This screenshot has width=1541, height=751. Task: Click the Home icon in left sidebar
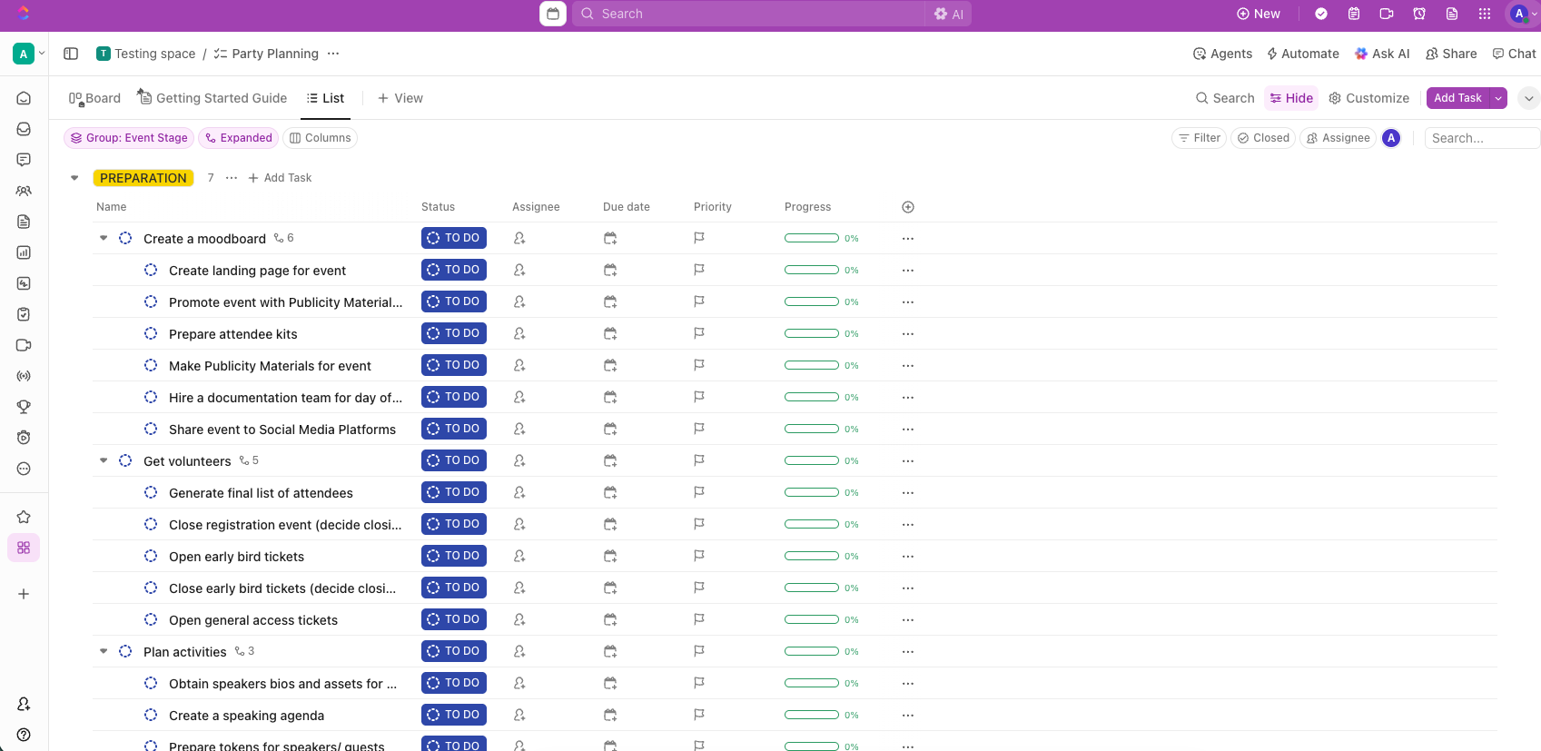24,98
